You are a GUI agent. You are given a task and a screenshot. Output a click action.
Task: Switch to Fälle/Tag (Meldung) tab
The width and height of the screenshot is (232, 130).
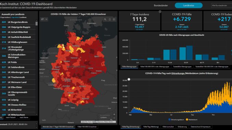pos(151,127)
